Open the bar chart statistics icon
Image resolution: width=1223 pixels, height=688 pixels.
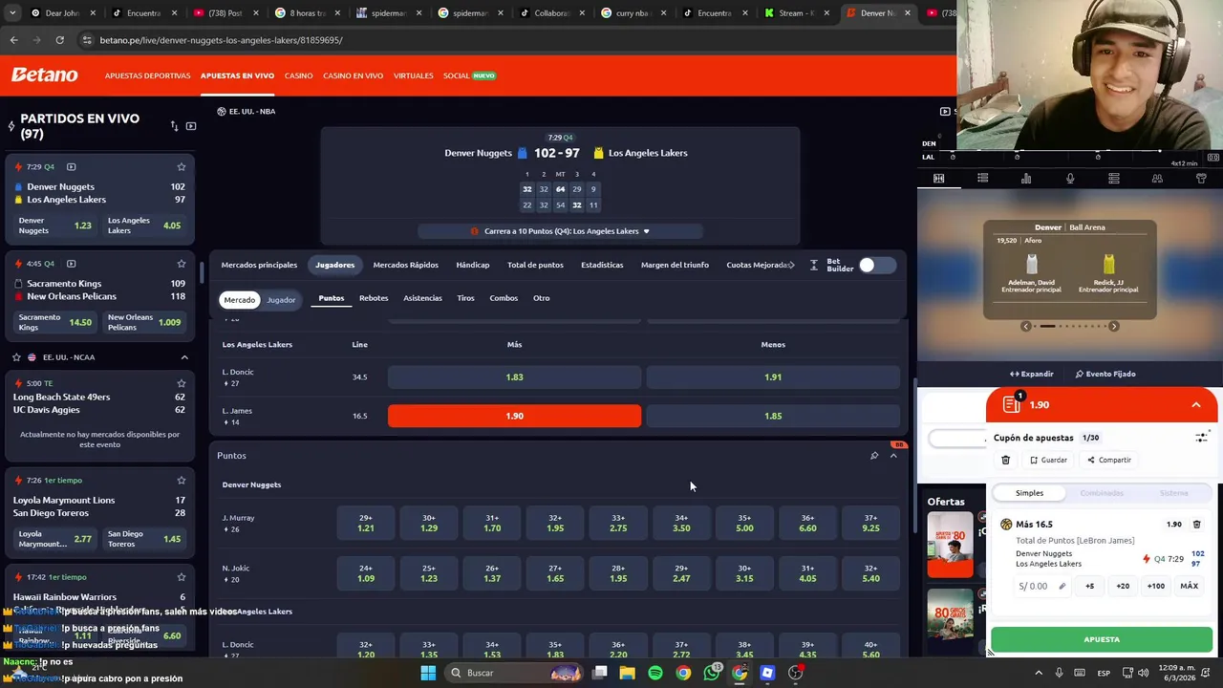[1026, 179]
